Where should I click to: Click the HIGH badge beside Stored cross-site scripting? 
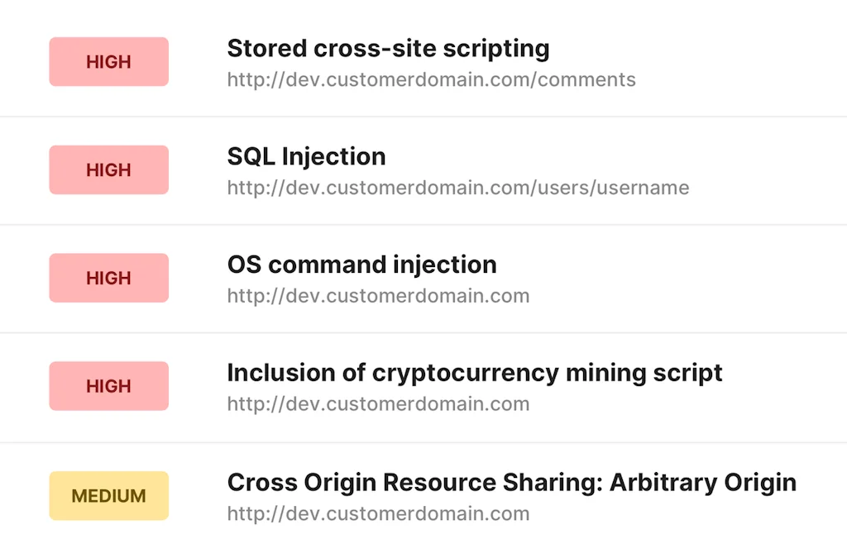(108, 62)
